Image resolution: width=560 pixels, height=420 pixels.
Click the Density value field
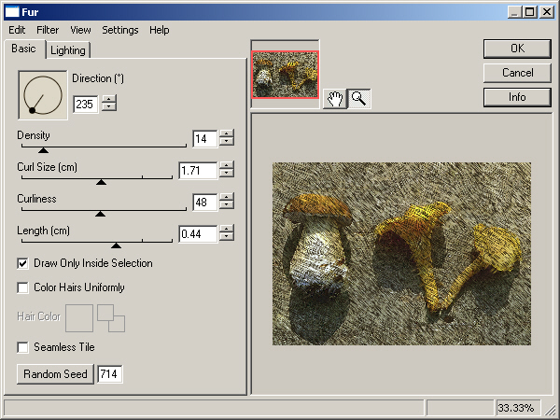pyautogui.click(x=205, y=138)
